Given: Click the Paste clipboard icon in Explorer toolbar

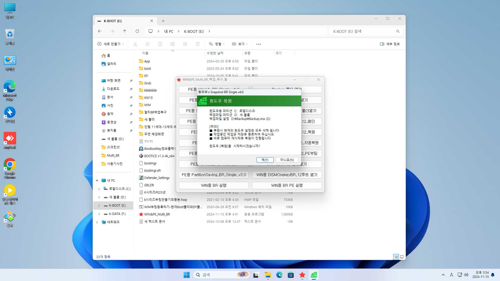Looking at the screenshot, I should coord(160,44).
